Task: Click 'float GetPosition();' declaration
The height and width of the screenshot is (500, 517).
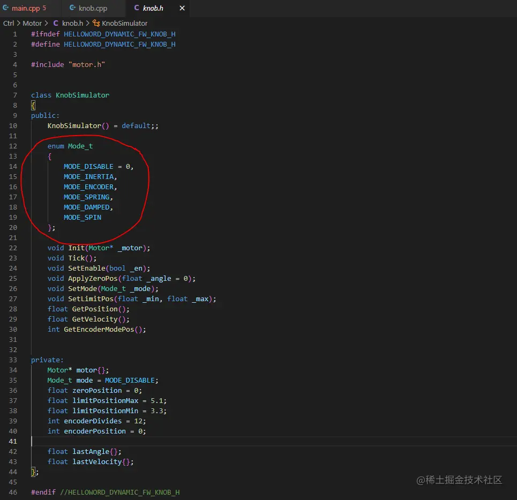Action: pos(88,309)
